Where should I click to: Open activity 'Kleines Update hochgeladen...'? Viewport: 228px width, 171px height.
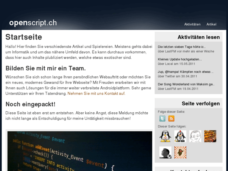point(180,59)
